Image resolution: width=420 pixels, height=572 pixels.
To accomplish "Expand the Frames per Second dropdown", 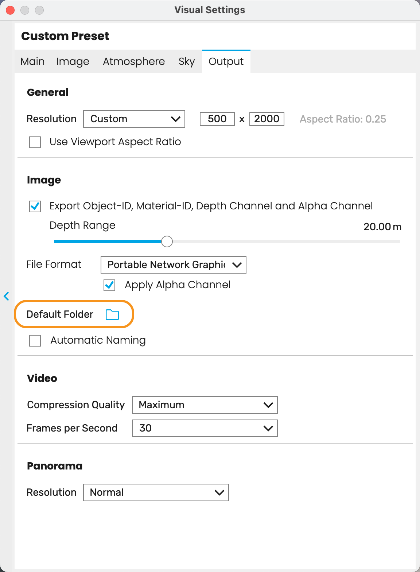I will click(205, 428).
